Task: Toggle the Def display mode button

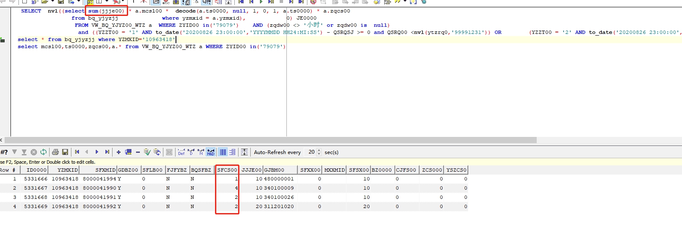Action: pos(181,152)
